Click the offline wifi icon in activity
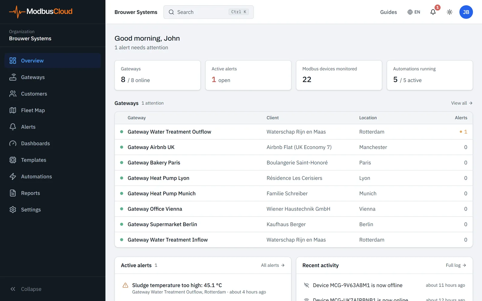This screenshot has width=482, height=301. tap(307, 285)
